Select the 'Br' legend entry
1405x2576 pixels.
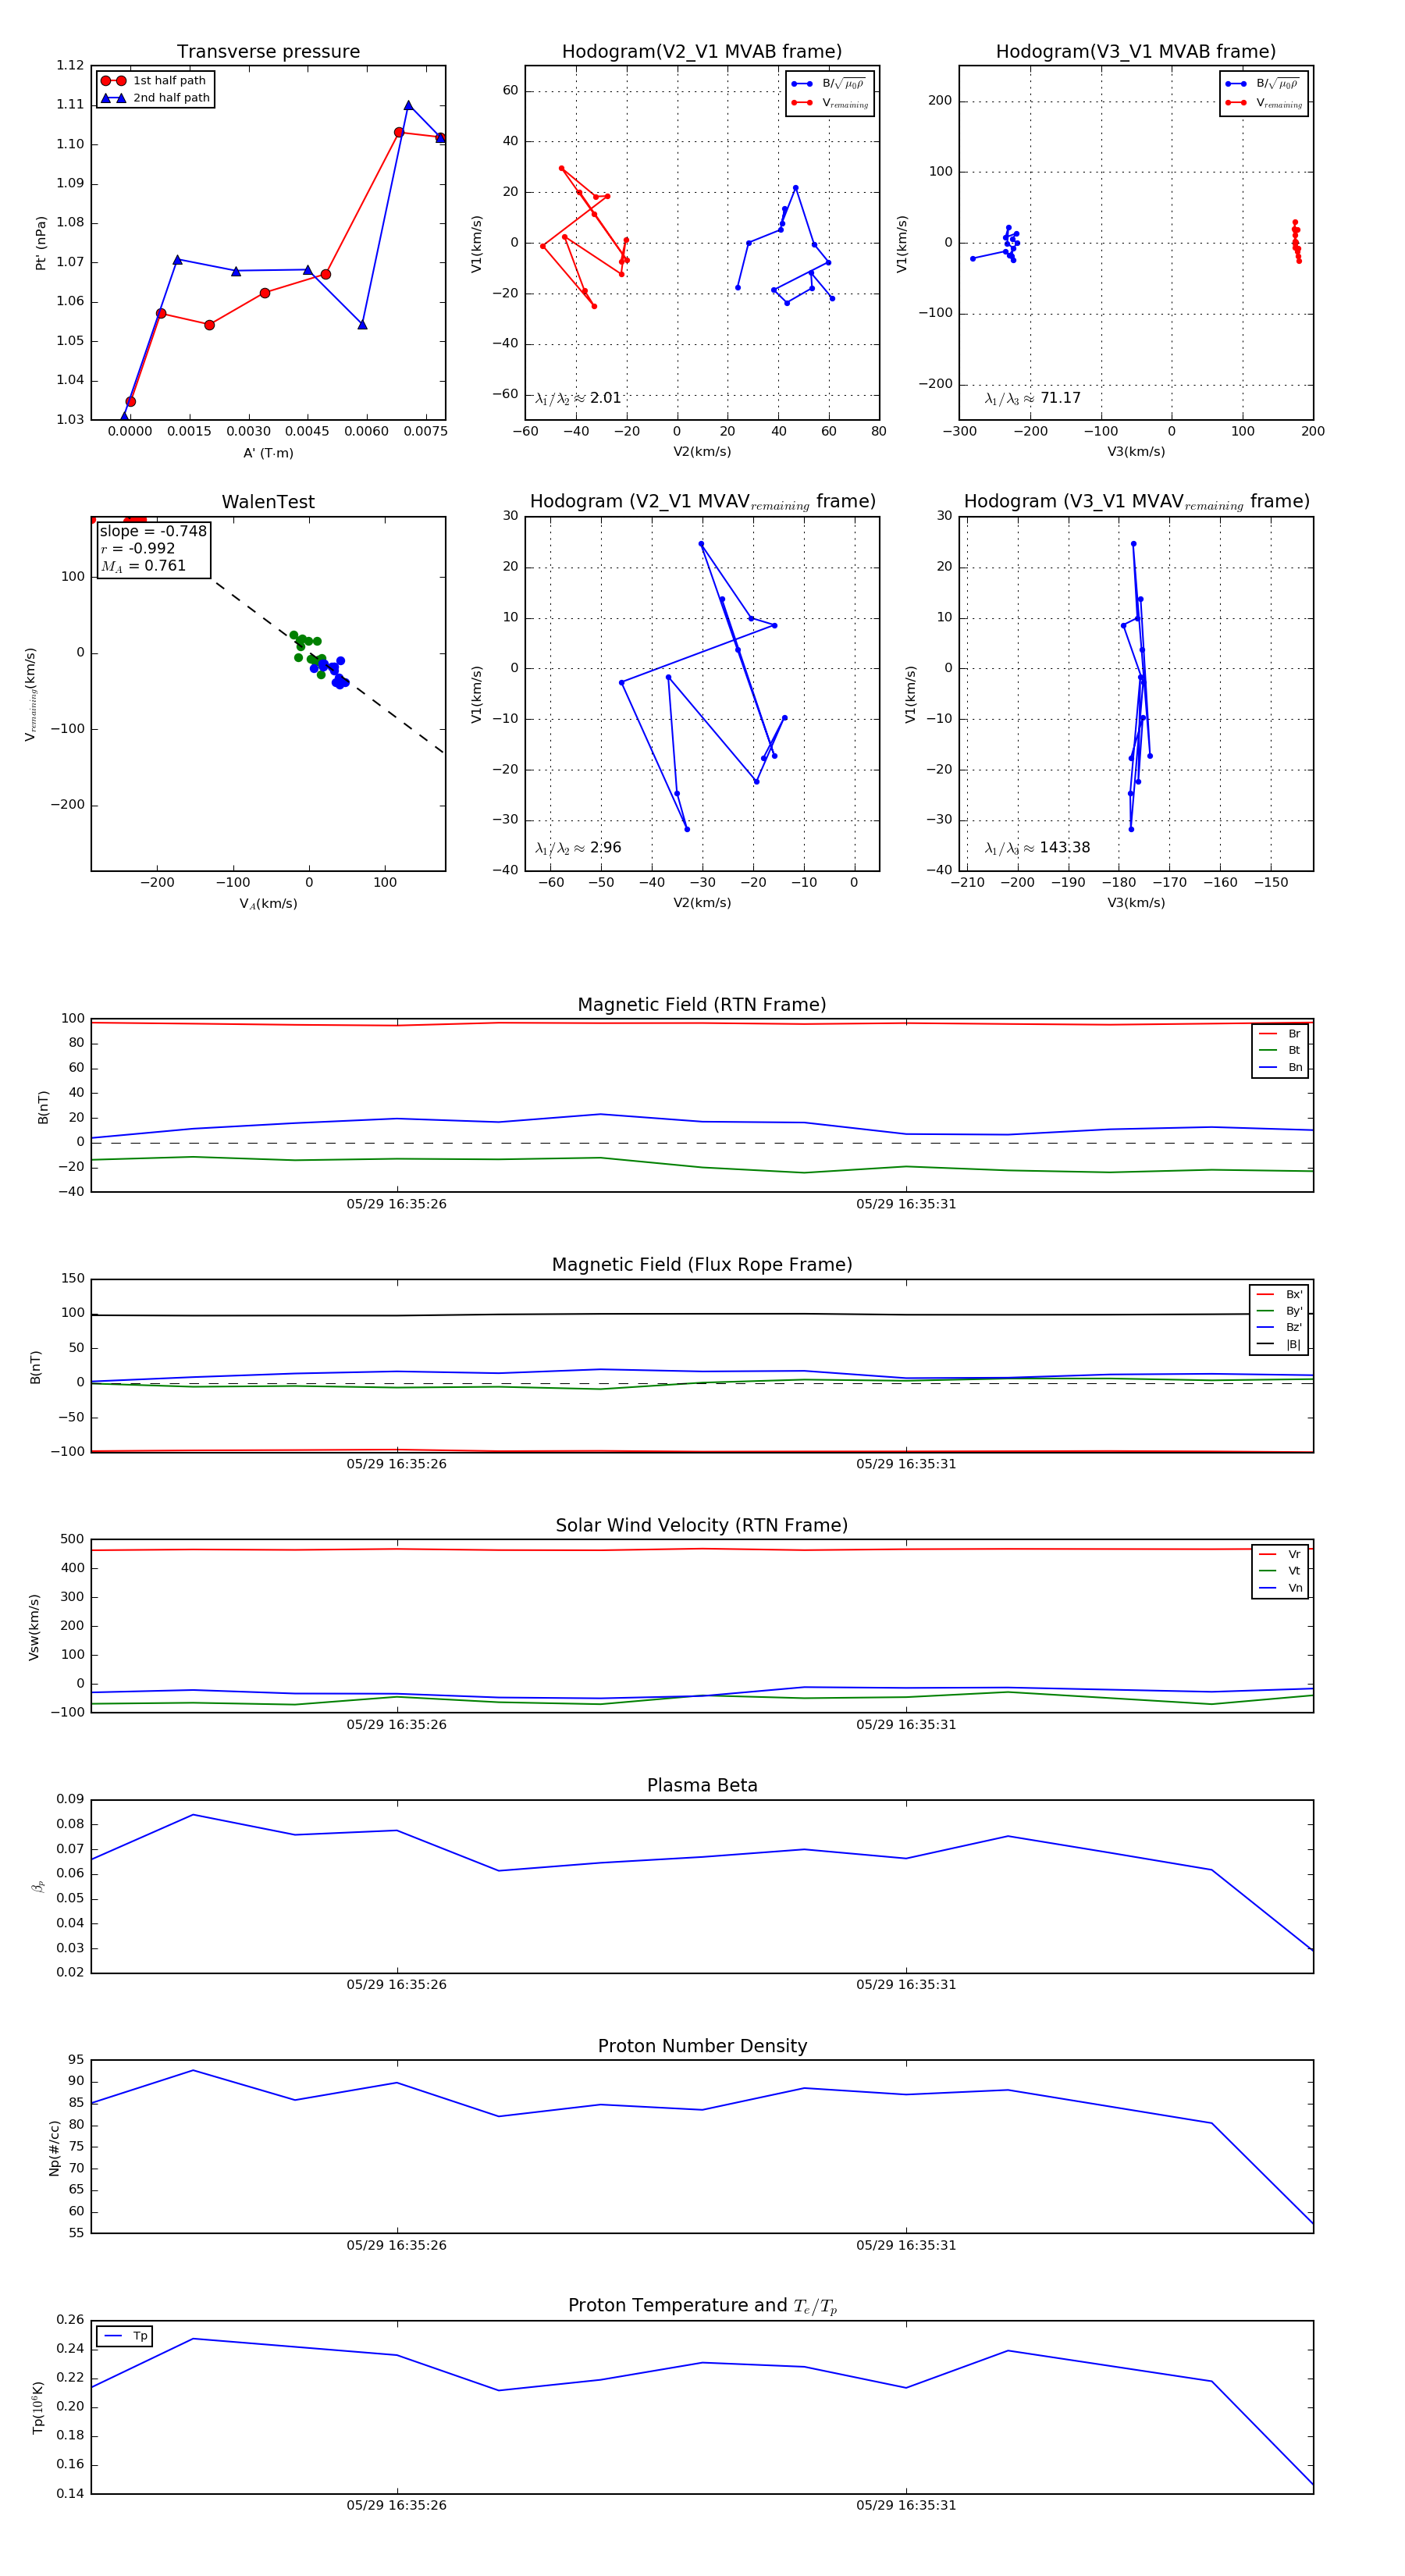coord(1280,1034)
